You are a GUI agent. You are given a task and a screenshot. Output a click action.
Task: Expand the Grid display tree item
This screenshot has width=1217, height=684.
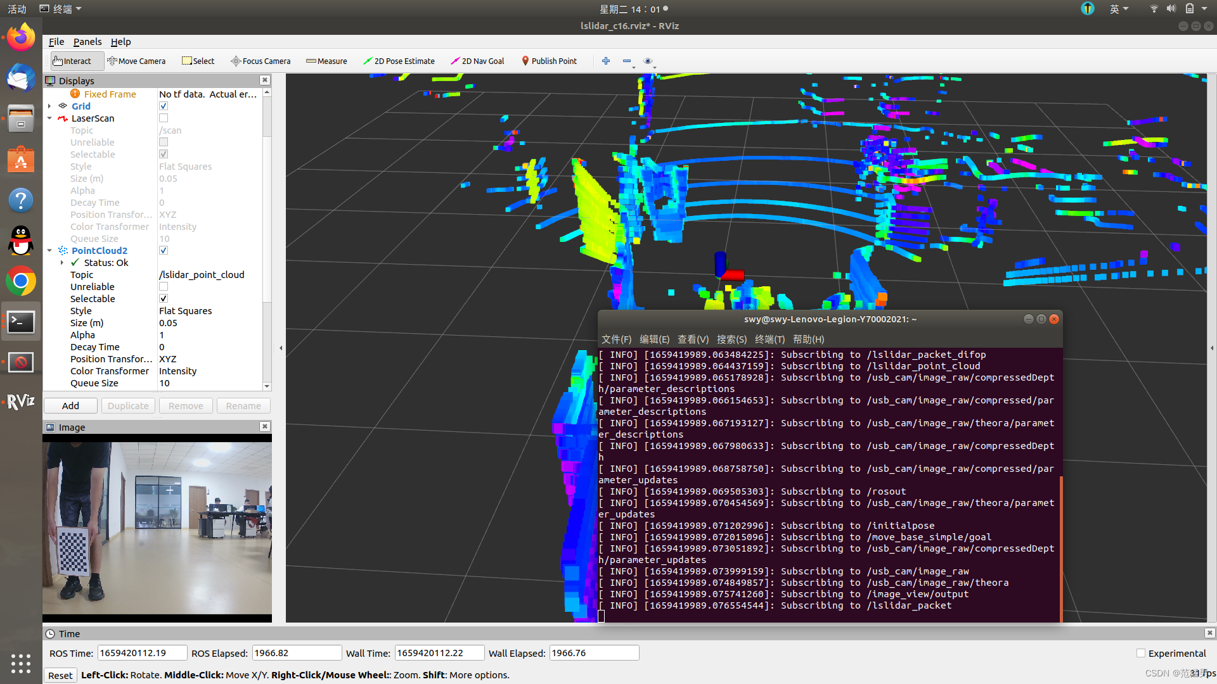(x=49, y=106)
